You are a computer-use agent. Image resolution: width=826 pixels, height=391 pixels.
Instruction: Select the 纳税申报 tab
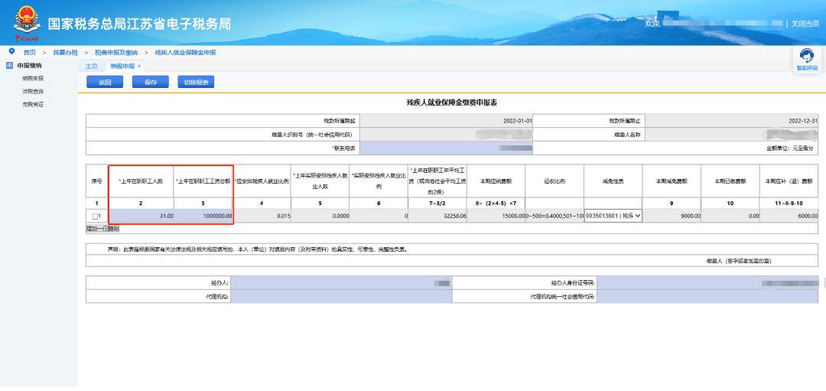(122, 67)
